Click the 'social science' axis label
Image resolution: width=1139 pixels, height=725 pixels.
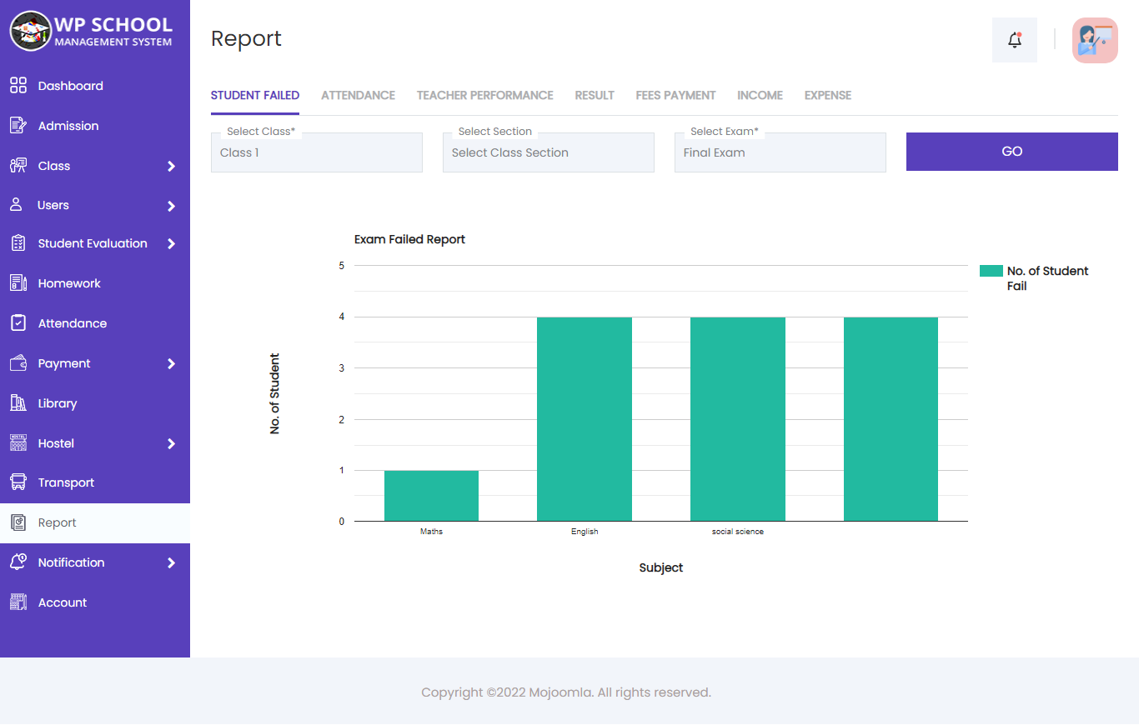point(738,532)
